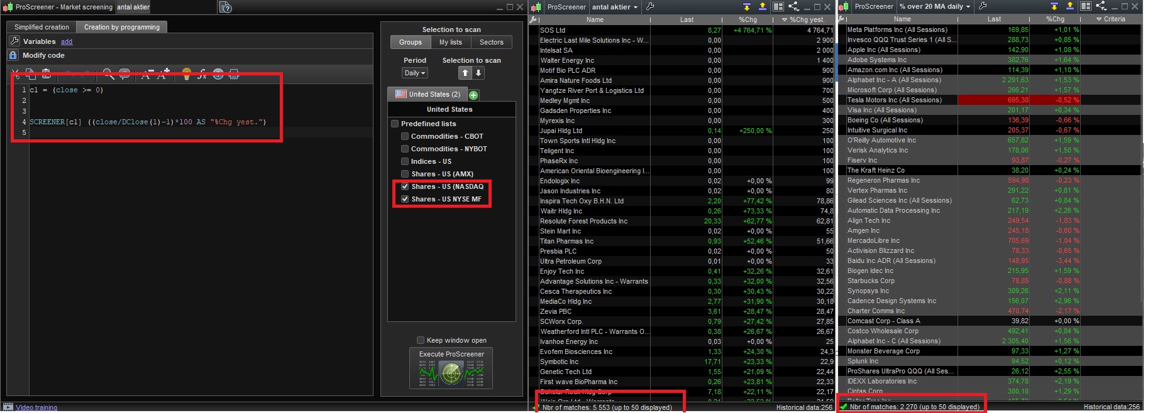Uncheck Shares - US NYSE MF checkbox
1165x413 pixels.
405,199
